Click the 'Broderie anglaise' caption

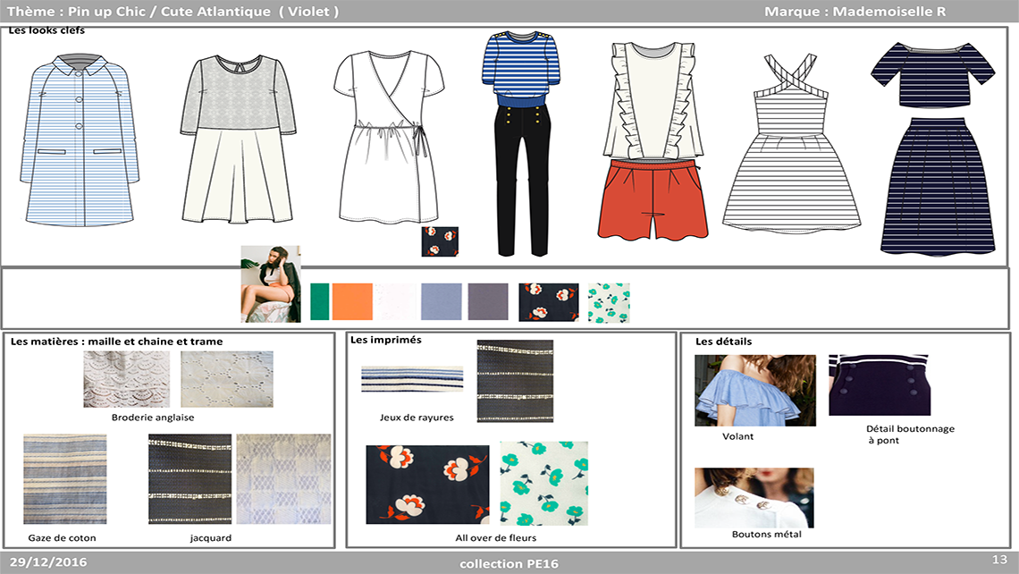click(x=153, y=418)
